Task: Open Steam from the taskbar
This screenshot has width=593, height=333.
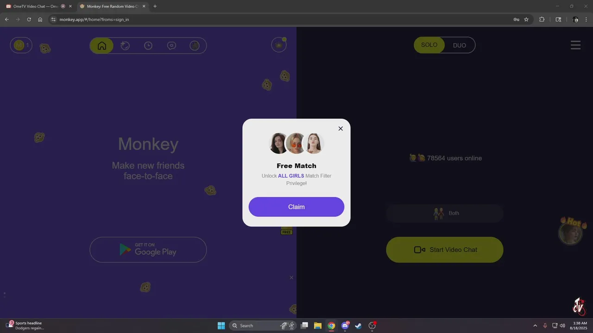Action: [x=358, y=326]
